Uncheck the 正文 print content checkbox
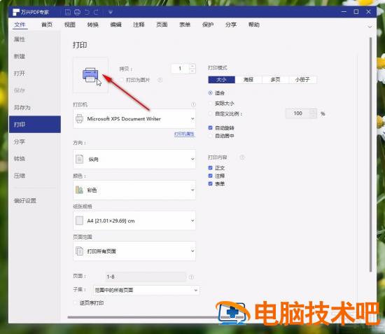Screen dimensions: 385x334 tap(210, 168)
